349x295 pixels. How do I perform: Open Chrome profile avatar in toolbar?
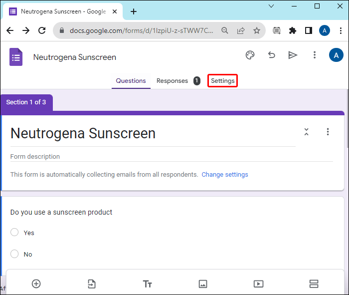pos(325,30)
